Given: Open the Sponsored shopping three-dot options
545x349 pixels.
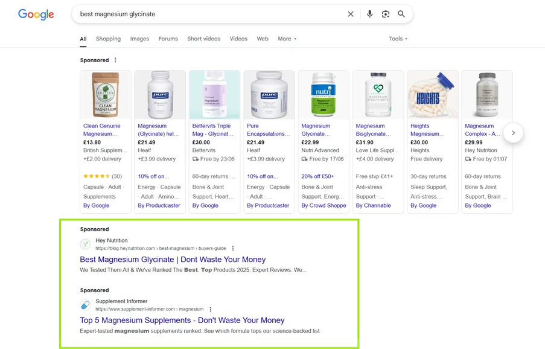Looking at the screenshot, I should 115,60.
